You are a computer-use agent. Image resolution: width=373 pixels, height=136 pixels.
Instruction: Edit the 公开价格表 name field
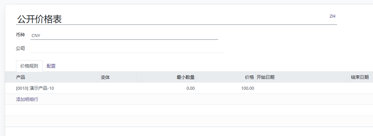click(x=177, y=19)
